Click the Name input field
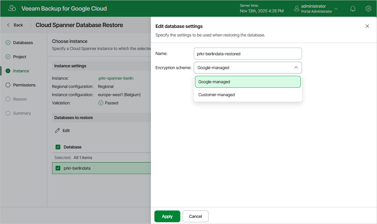This screenshot has height=224, width=377. (x=248, y=54)
